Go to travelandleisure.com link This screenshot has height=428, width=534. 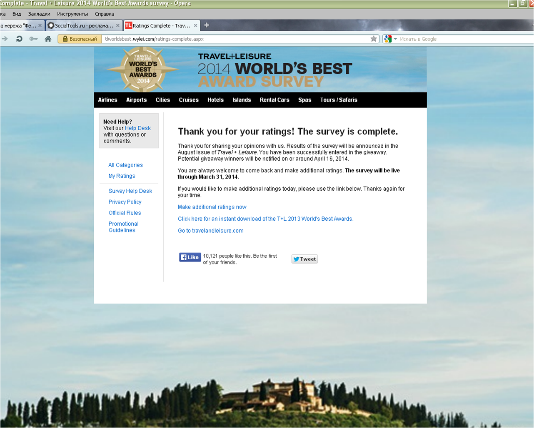click(x=210, y=231)
